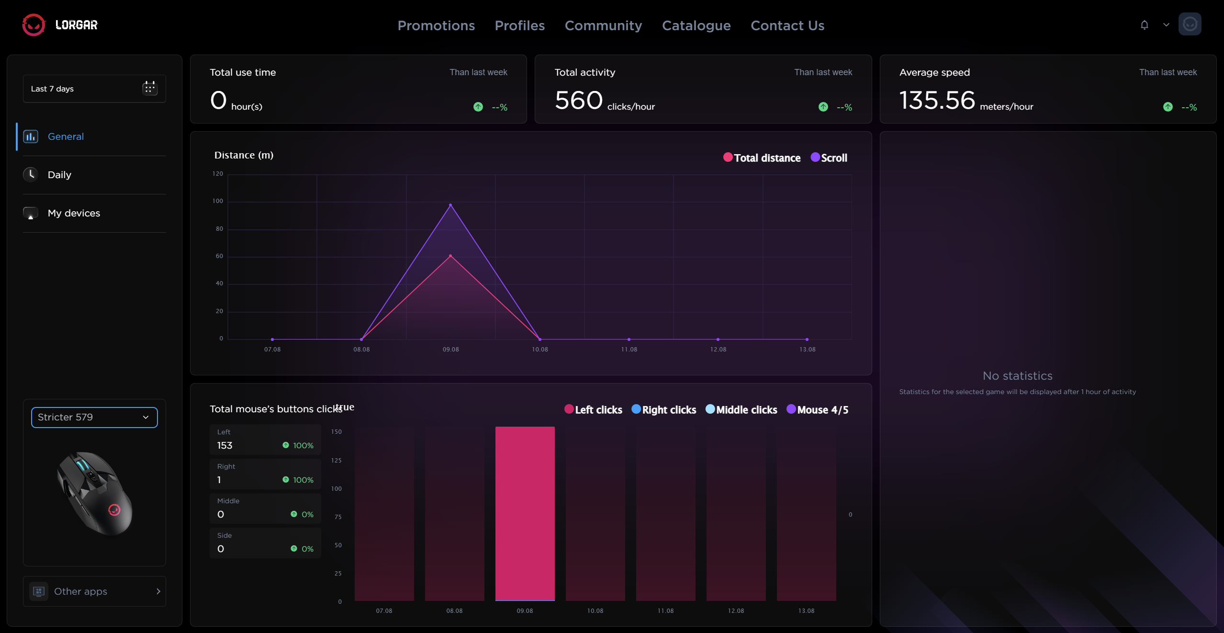Click the Total activity Than last week label

pyautogui.click(x=823, y=72)
